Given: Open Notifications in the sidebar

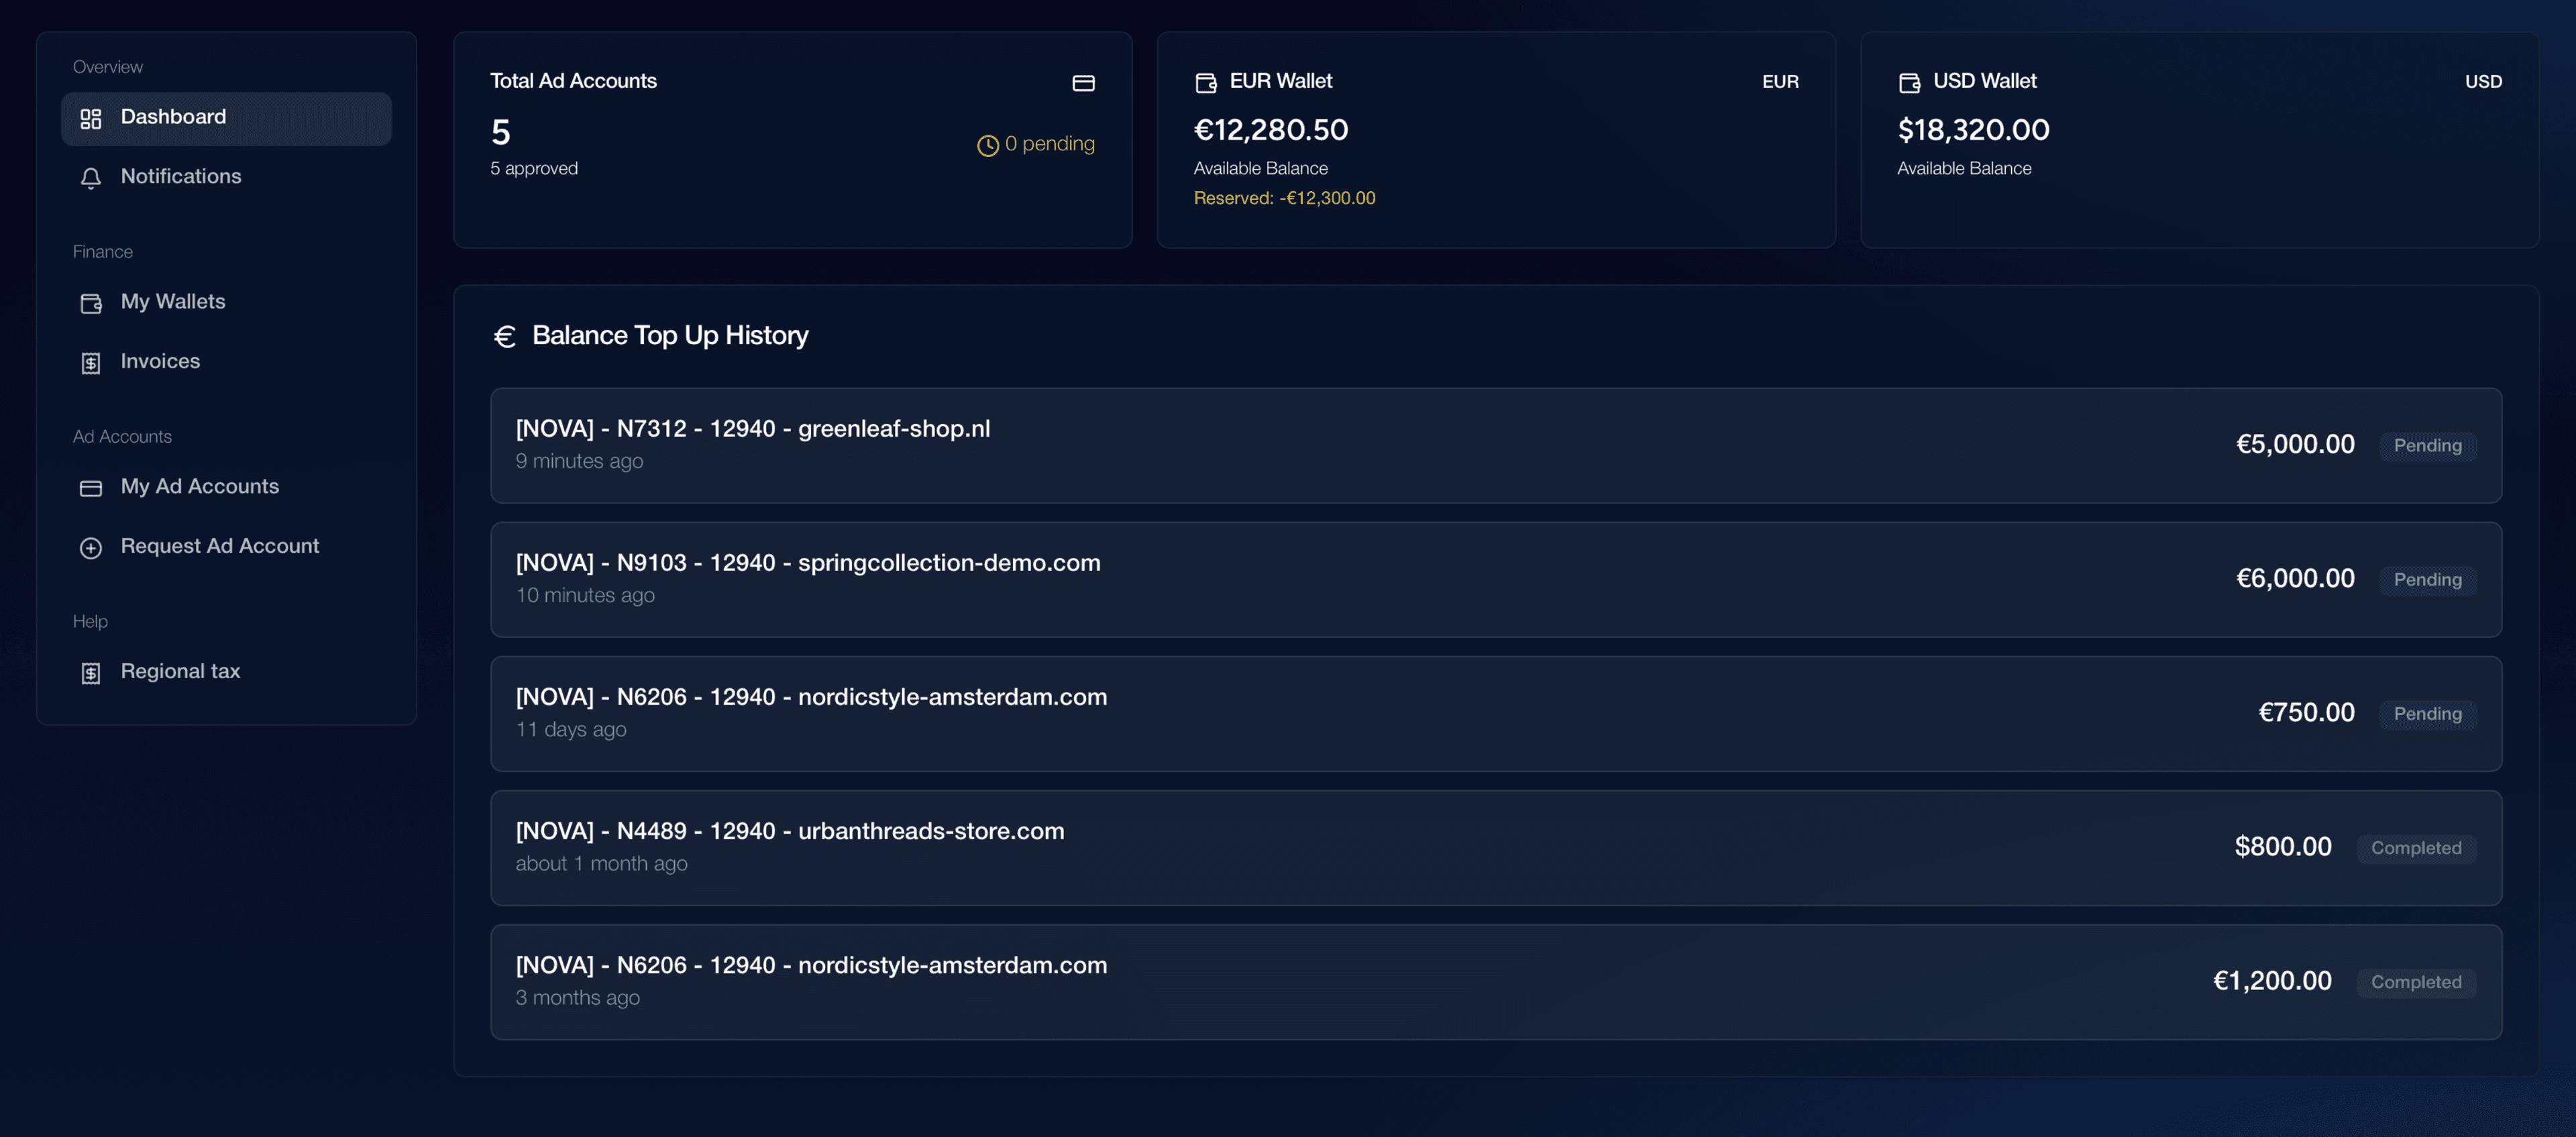Looking at the screenshot, I should (x=226, y=177).
